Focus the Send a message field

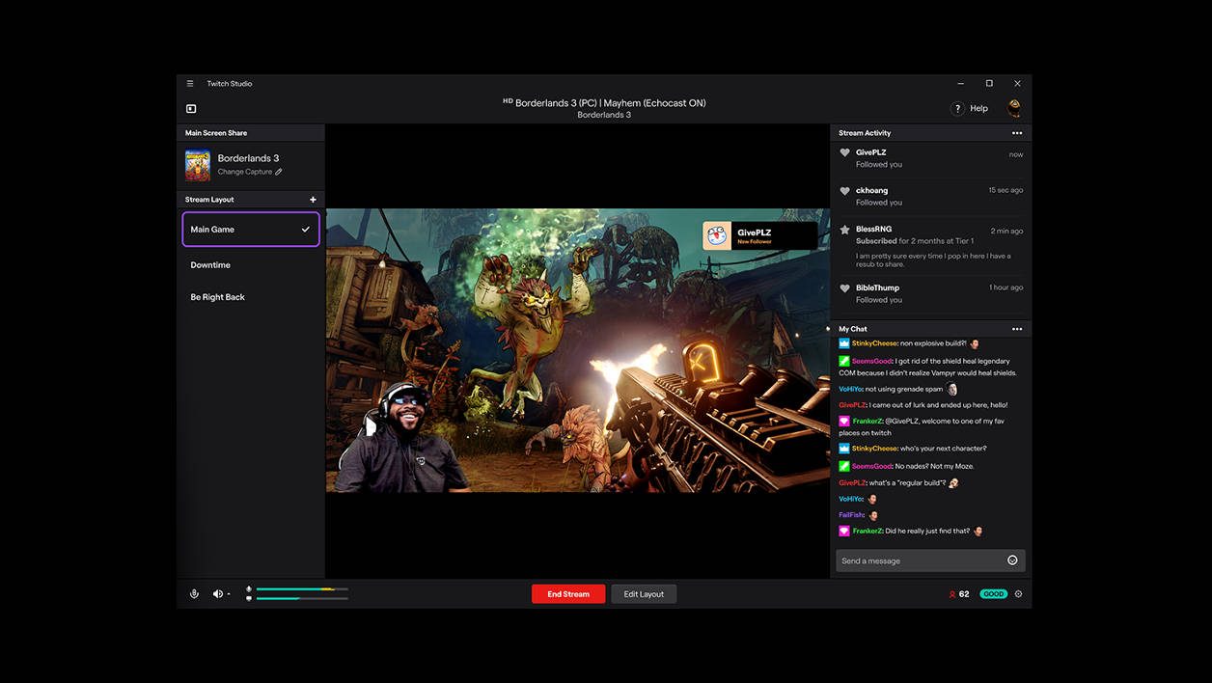pos(921,560)
